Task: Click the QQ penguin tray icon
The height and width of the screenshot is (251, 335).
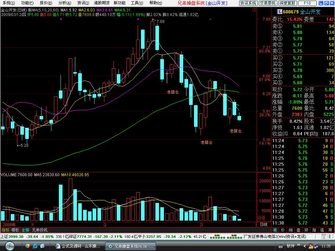Action: pos(310,246)
